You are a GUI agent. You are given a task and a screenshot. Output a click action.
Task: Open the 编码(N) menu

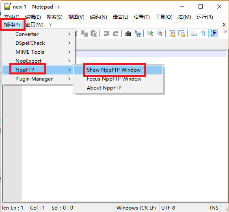point(98,17)
